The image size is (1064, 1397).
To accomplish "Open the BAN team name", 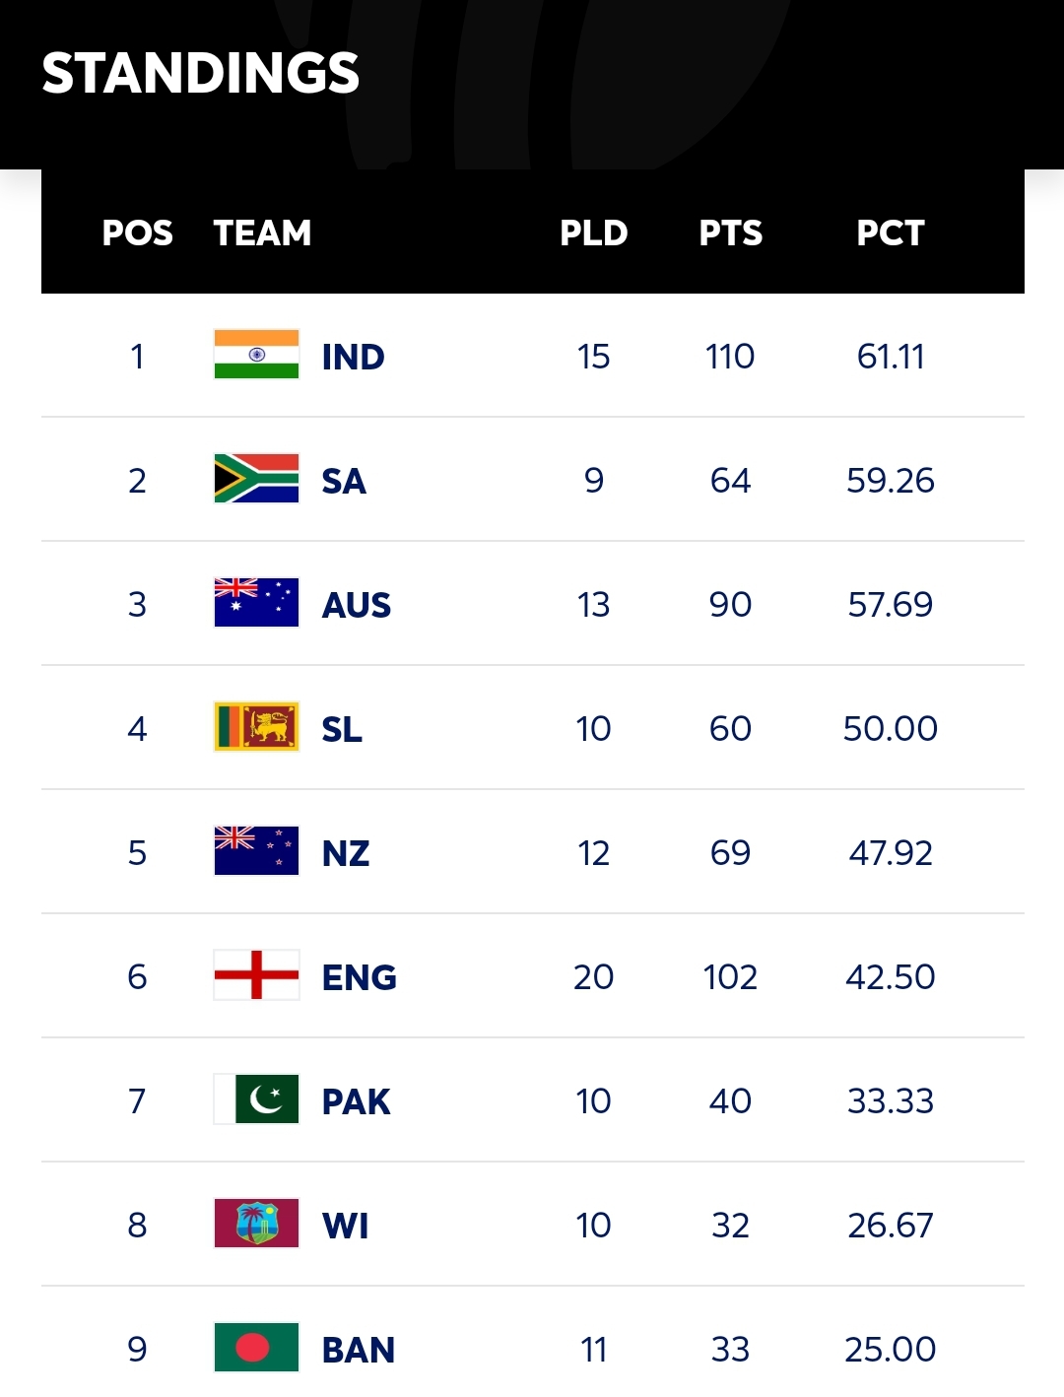I will (359, 1350).
